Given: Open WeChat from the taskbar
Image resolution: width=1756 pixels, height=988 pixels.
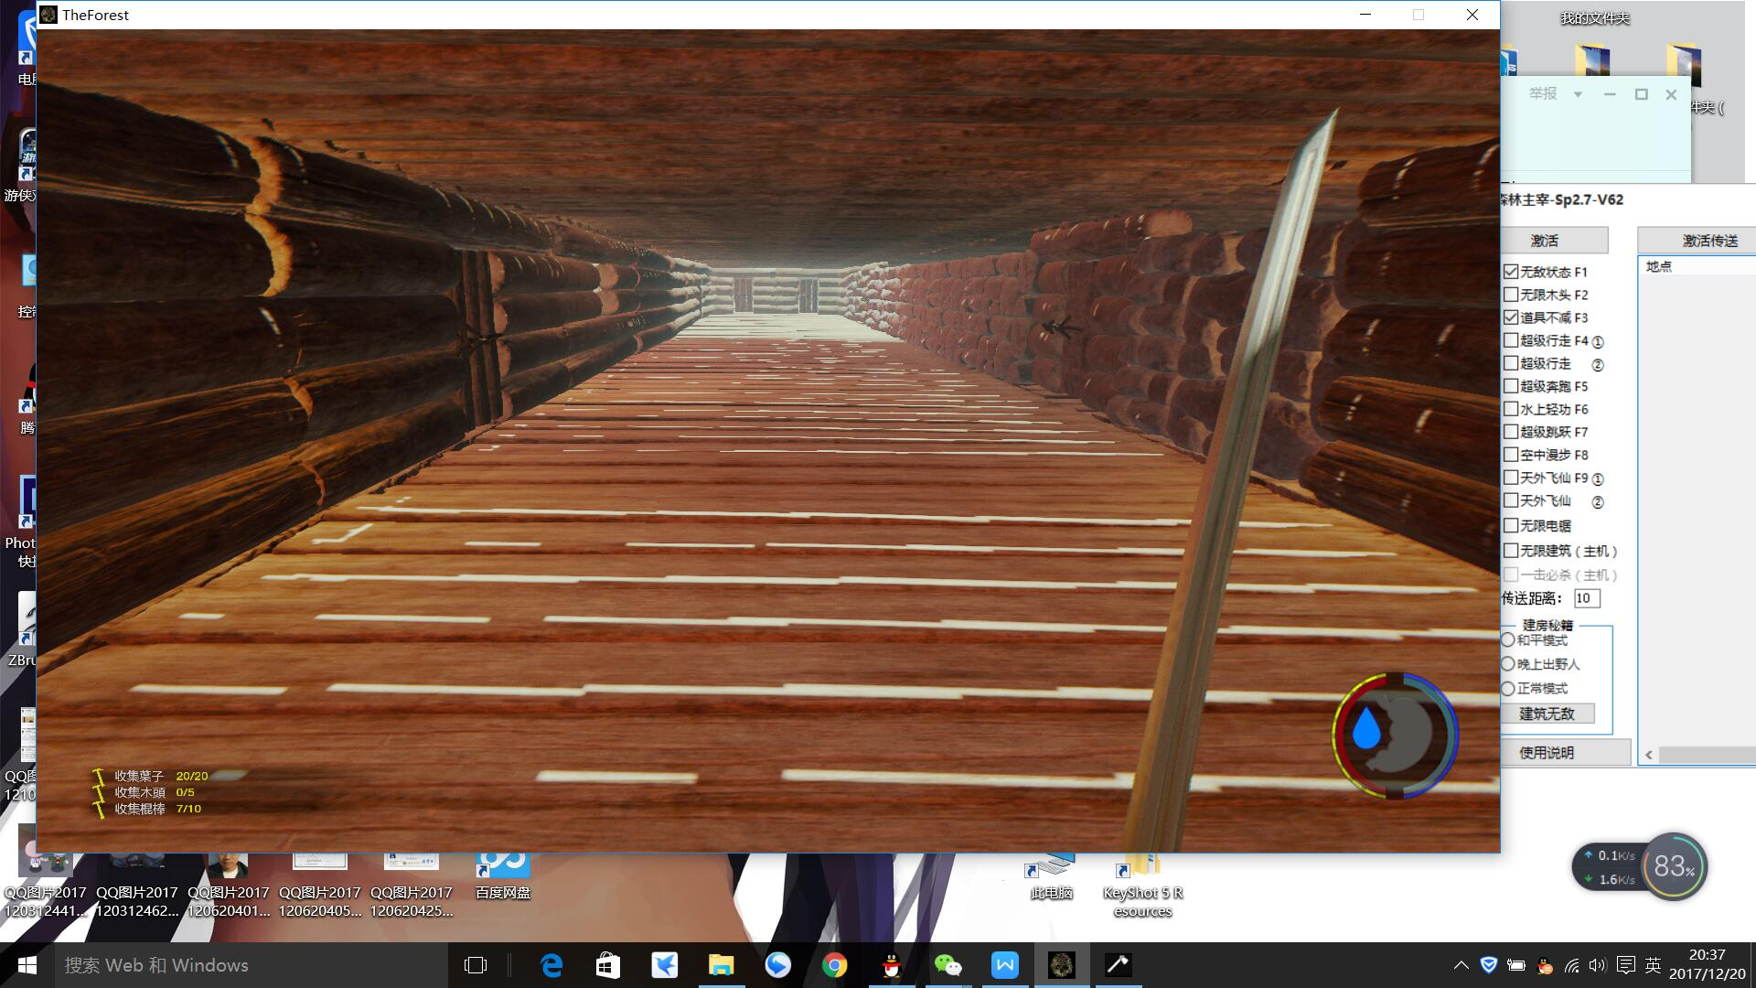Looking at the screenshot, I should point(948,965).
